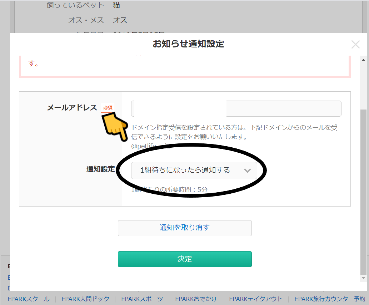Open the EPARK人間ドック footer link
The height and width of the screenshot is (305, 369).
(85, 299)
